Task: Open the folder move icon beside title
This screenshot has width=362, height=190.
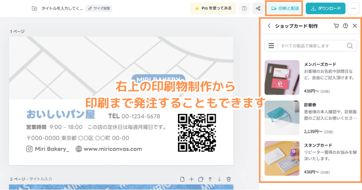Action: click(x=34, y=9)
